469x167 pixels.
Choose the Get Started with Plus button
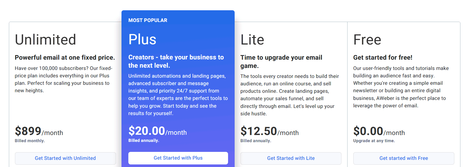[178, 158]
